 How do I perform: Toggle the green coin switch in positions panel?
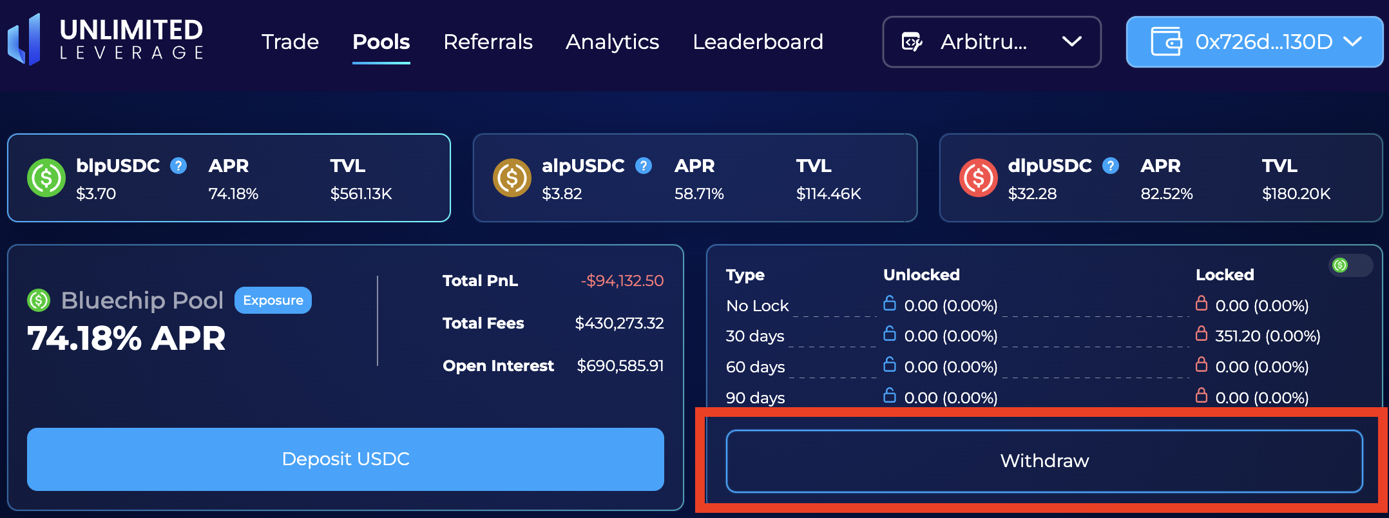pyautogui.click(x=1350, y=265)
